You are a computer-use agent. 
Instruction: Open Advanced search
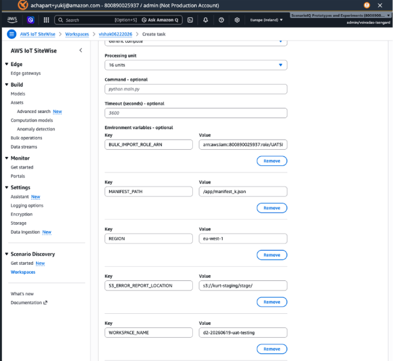(x=34, y=111)
